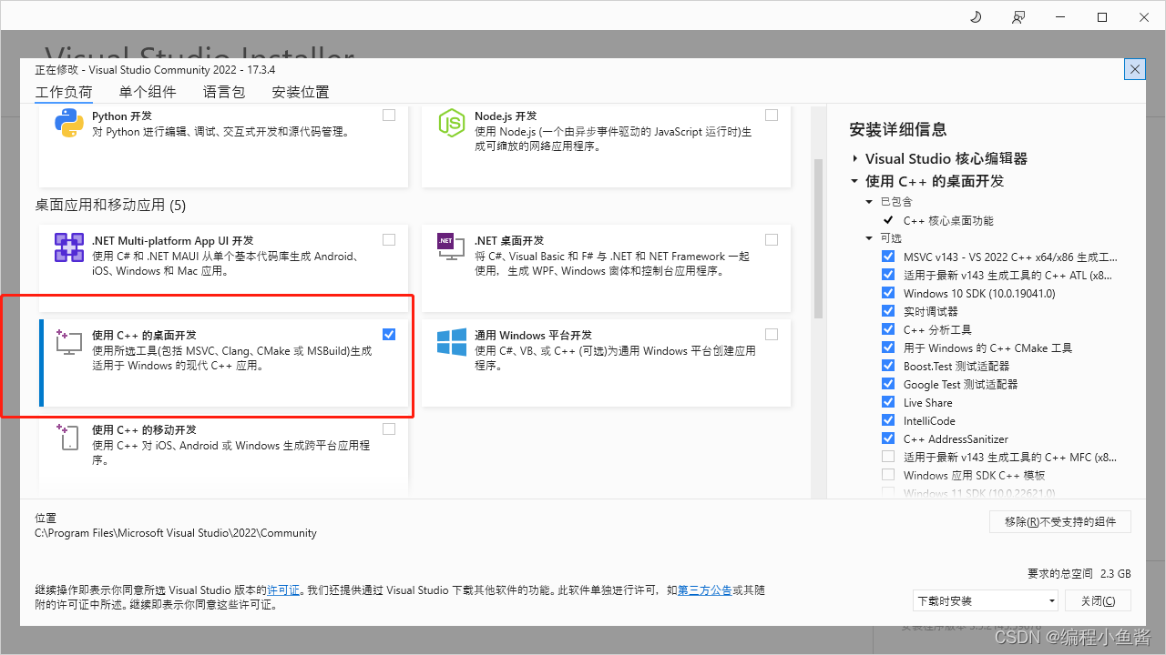Click the .NET Multi-platform App UI icon
1166x655 pixels.
(x=69, y=247)
